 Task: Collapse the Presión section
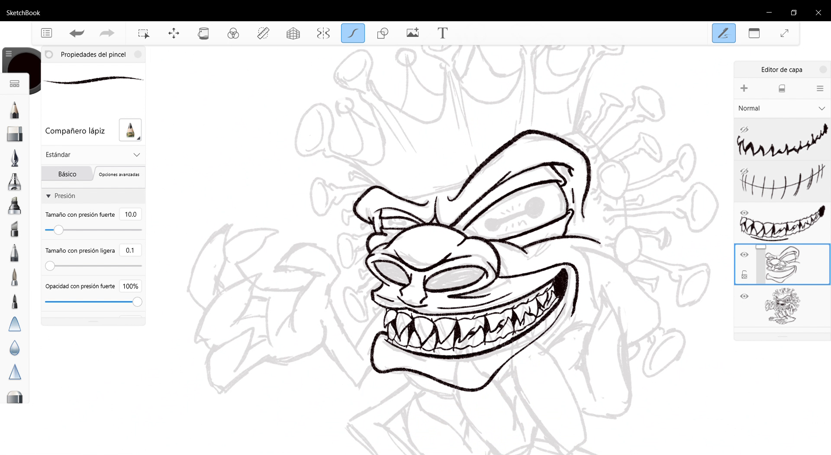(x=48, y=196)
